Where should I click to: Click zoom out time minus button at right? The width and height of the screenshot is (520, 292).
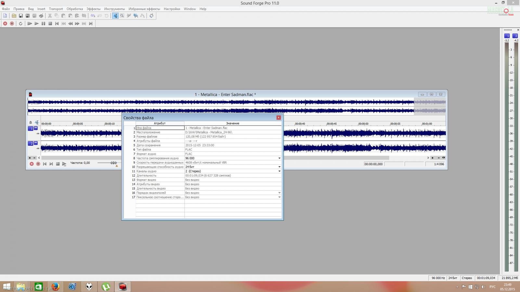439,158
